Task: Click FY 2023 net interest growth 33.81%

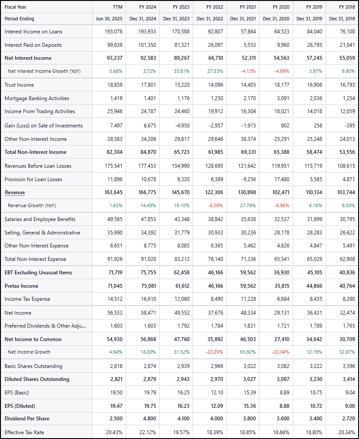Action: tap(181, 71)
